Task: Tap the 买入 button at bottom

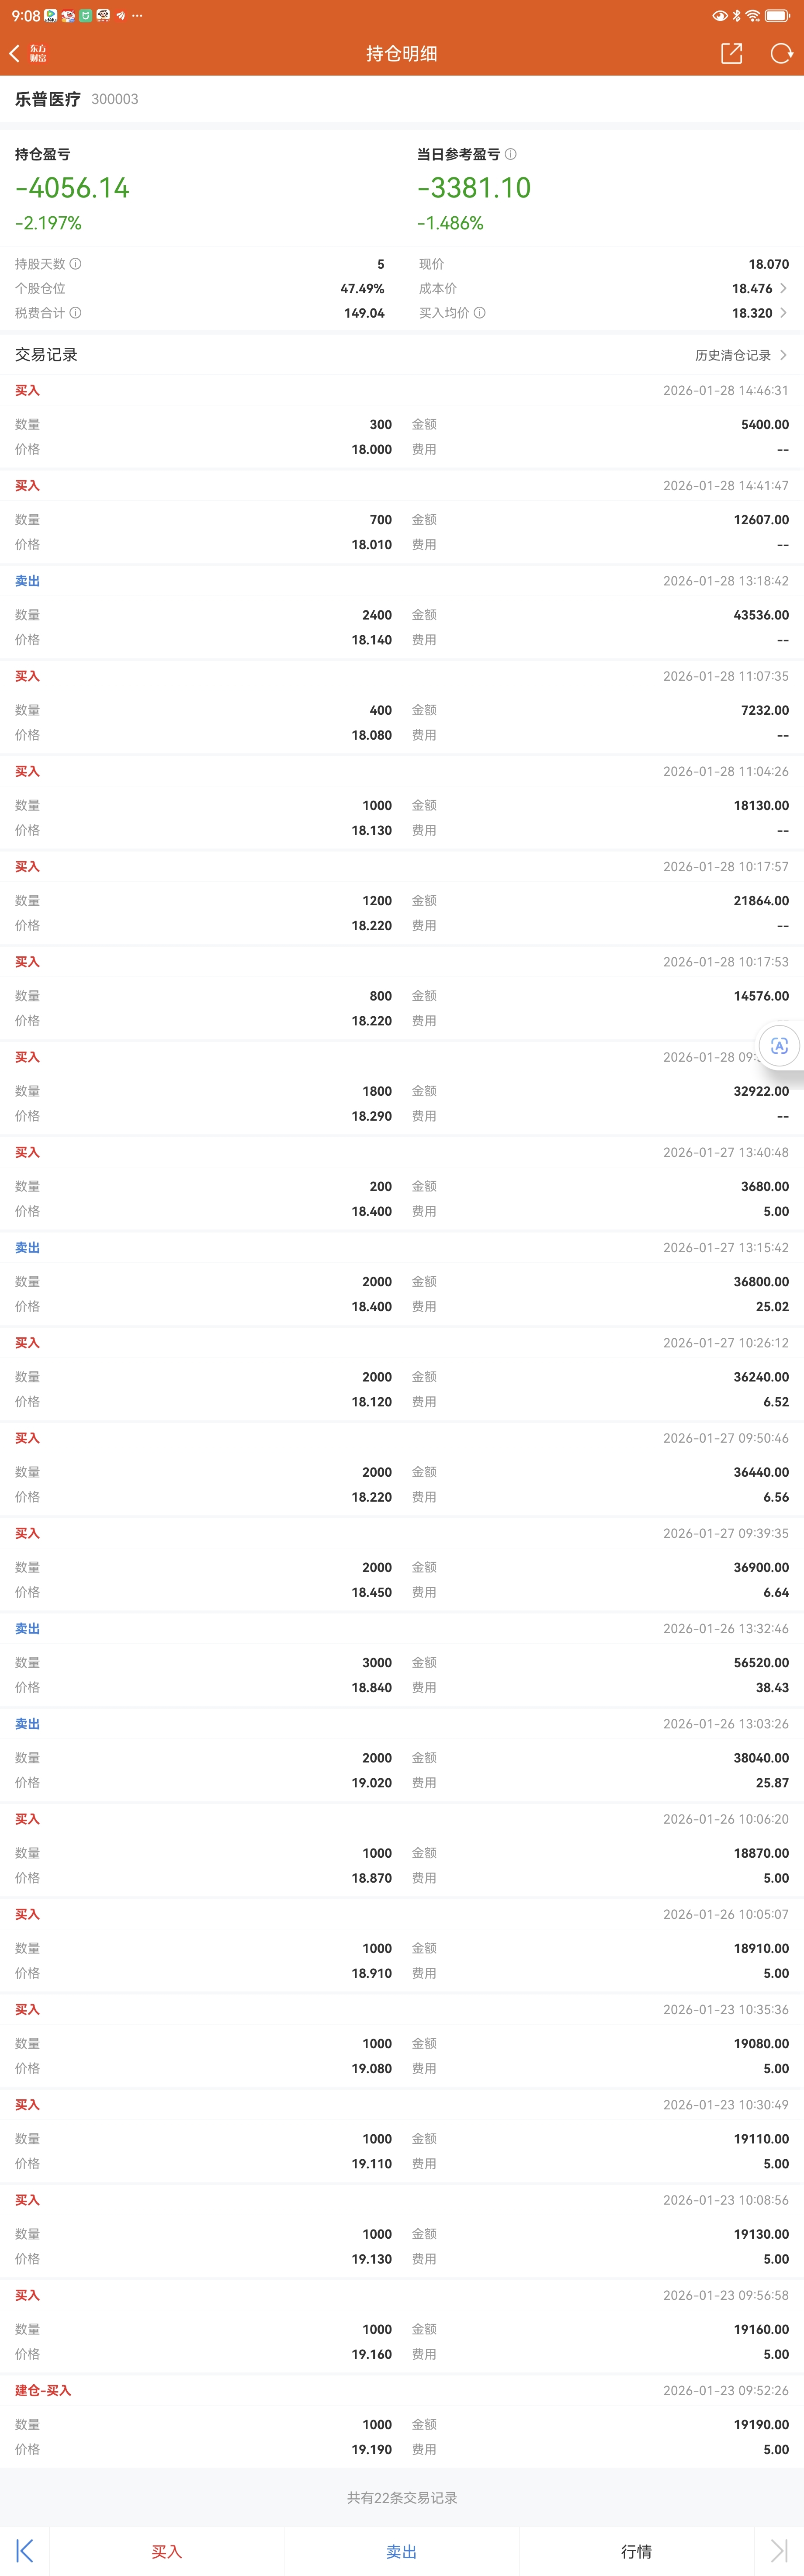Action: click(x=167, y=2551)
